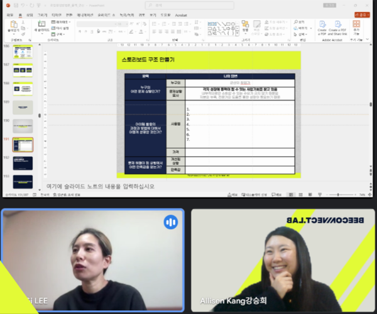Click the language indicator in status bar
377x314 pixels.
click(x=45, y=195)
